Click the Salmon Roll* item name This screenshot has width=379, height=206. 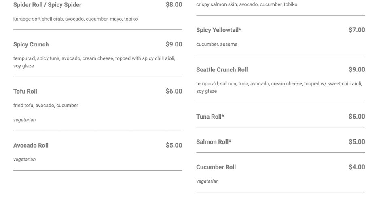click(214, 142)
